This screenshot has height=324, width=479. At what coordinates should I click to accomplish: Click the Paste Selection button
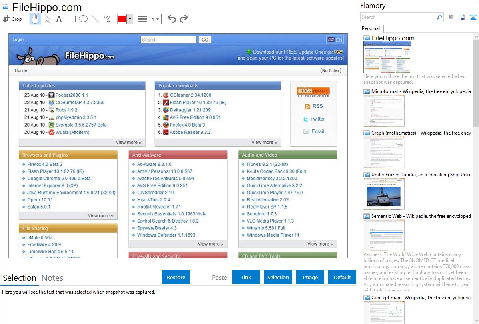278,277
